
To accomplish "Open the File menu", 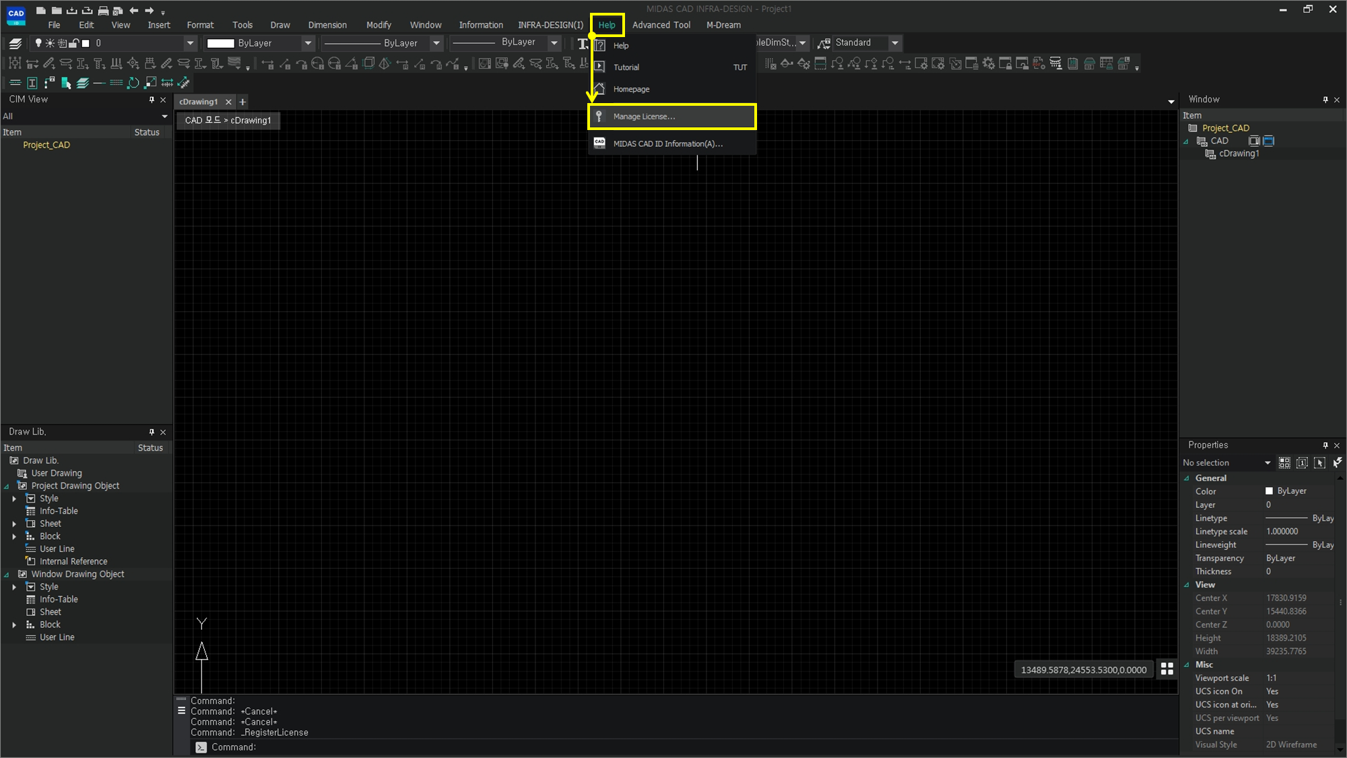I will [x=54, y=25].
